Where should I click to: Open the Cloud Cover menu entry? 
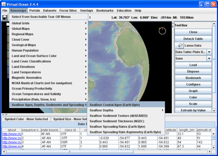pos(48,40)
